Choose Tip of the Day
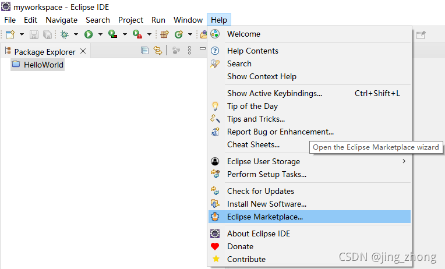Image resolution: width=445 pixels, height=269 pixels. pyautogui.click(x=309, y=106)
